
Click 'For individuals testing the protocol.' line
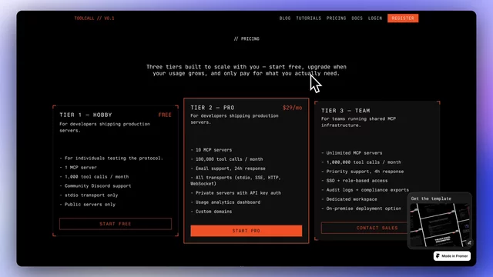111,159
